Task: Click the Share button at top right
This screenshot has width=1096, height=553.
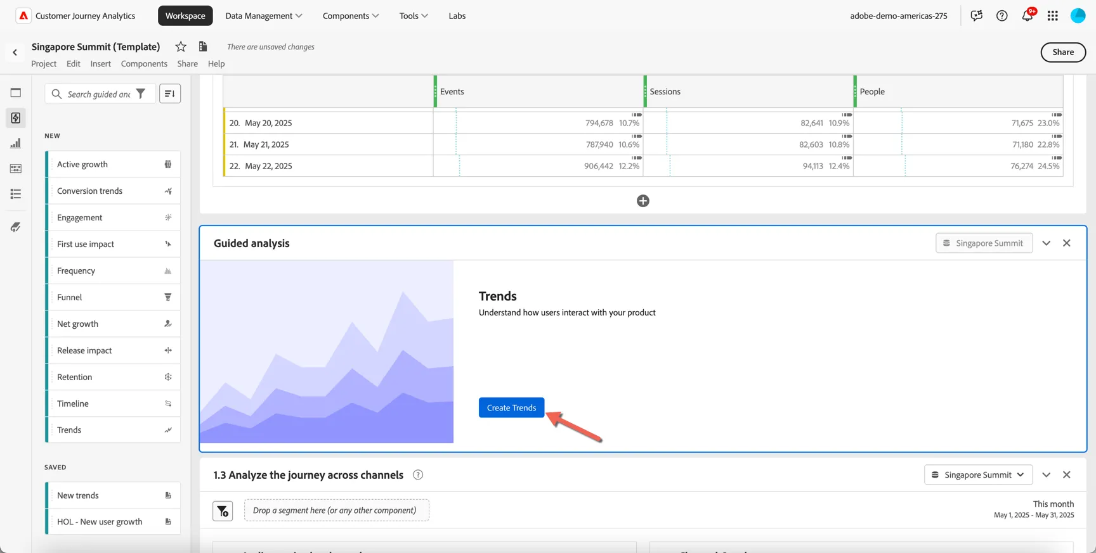Action: tap(1063, 52)
